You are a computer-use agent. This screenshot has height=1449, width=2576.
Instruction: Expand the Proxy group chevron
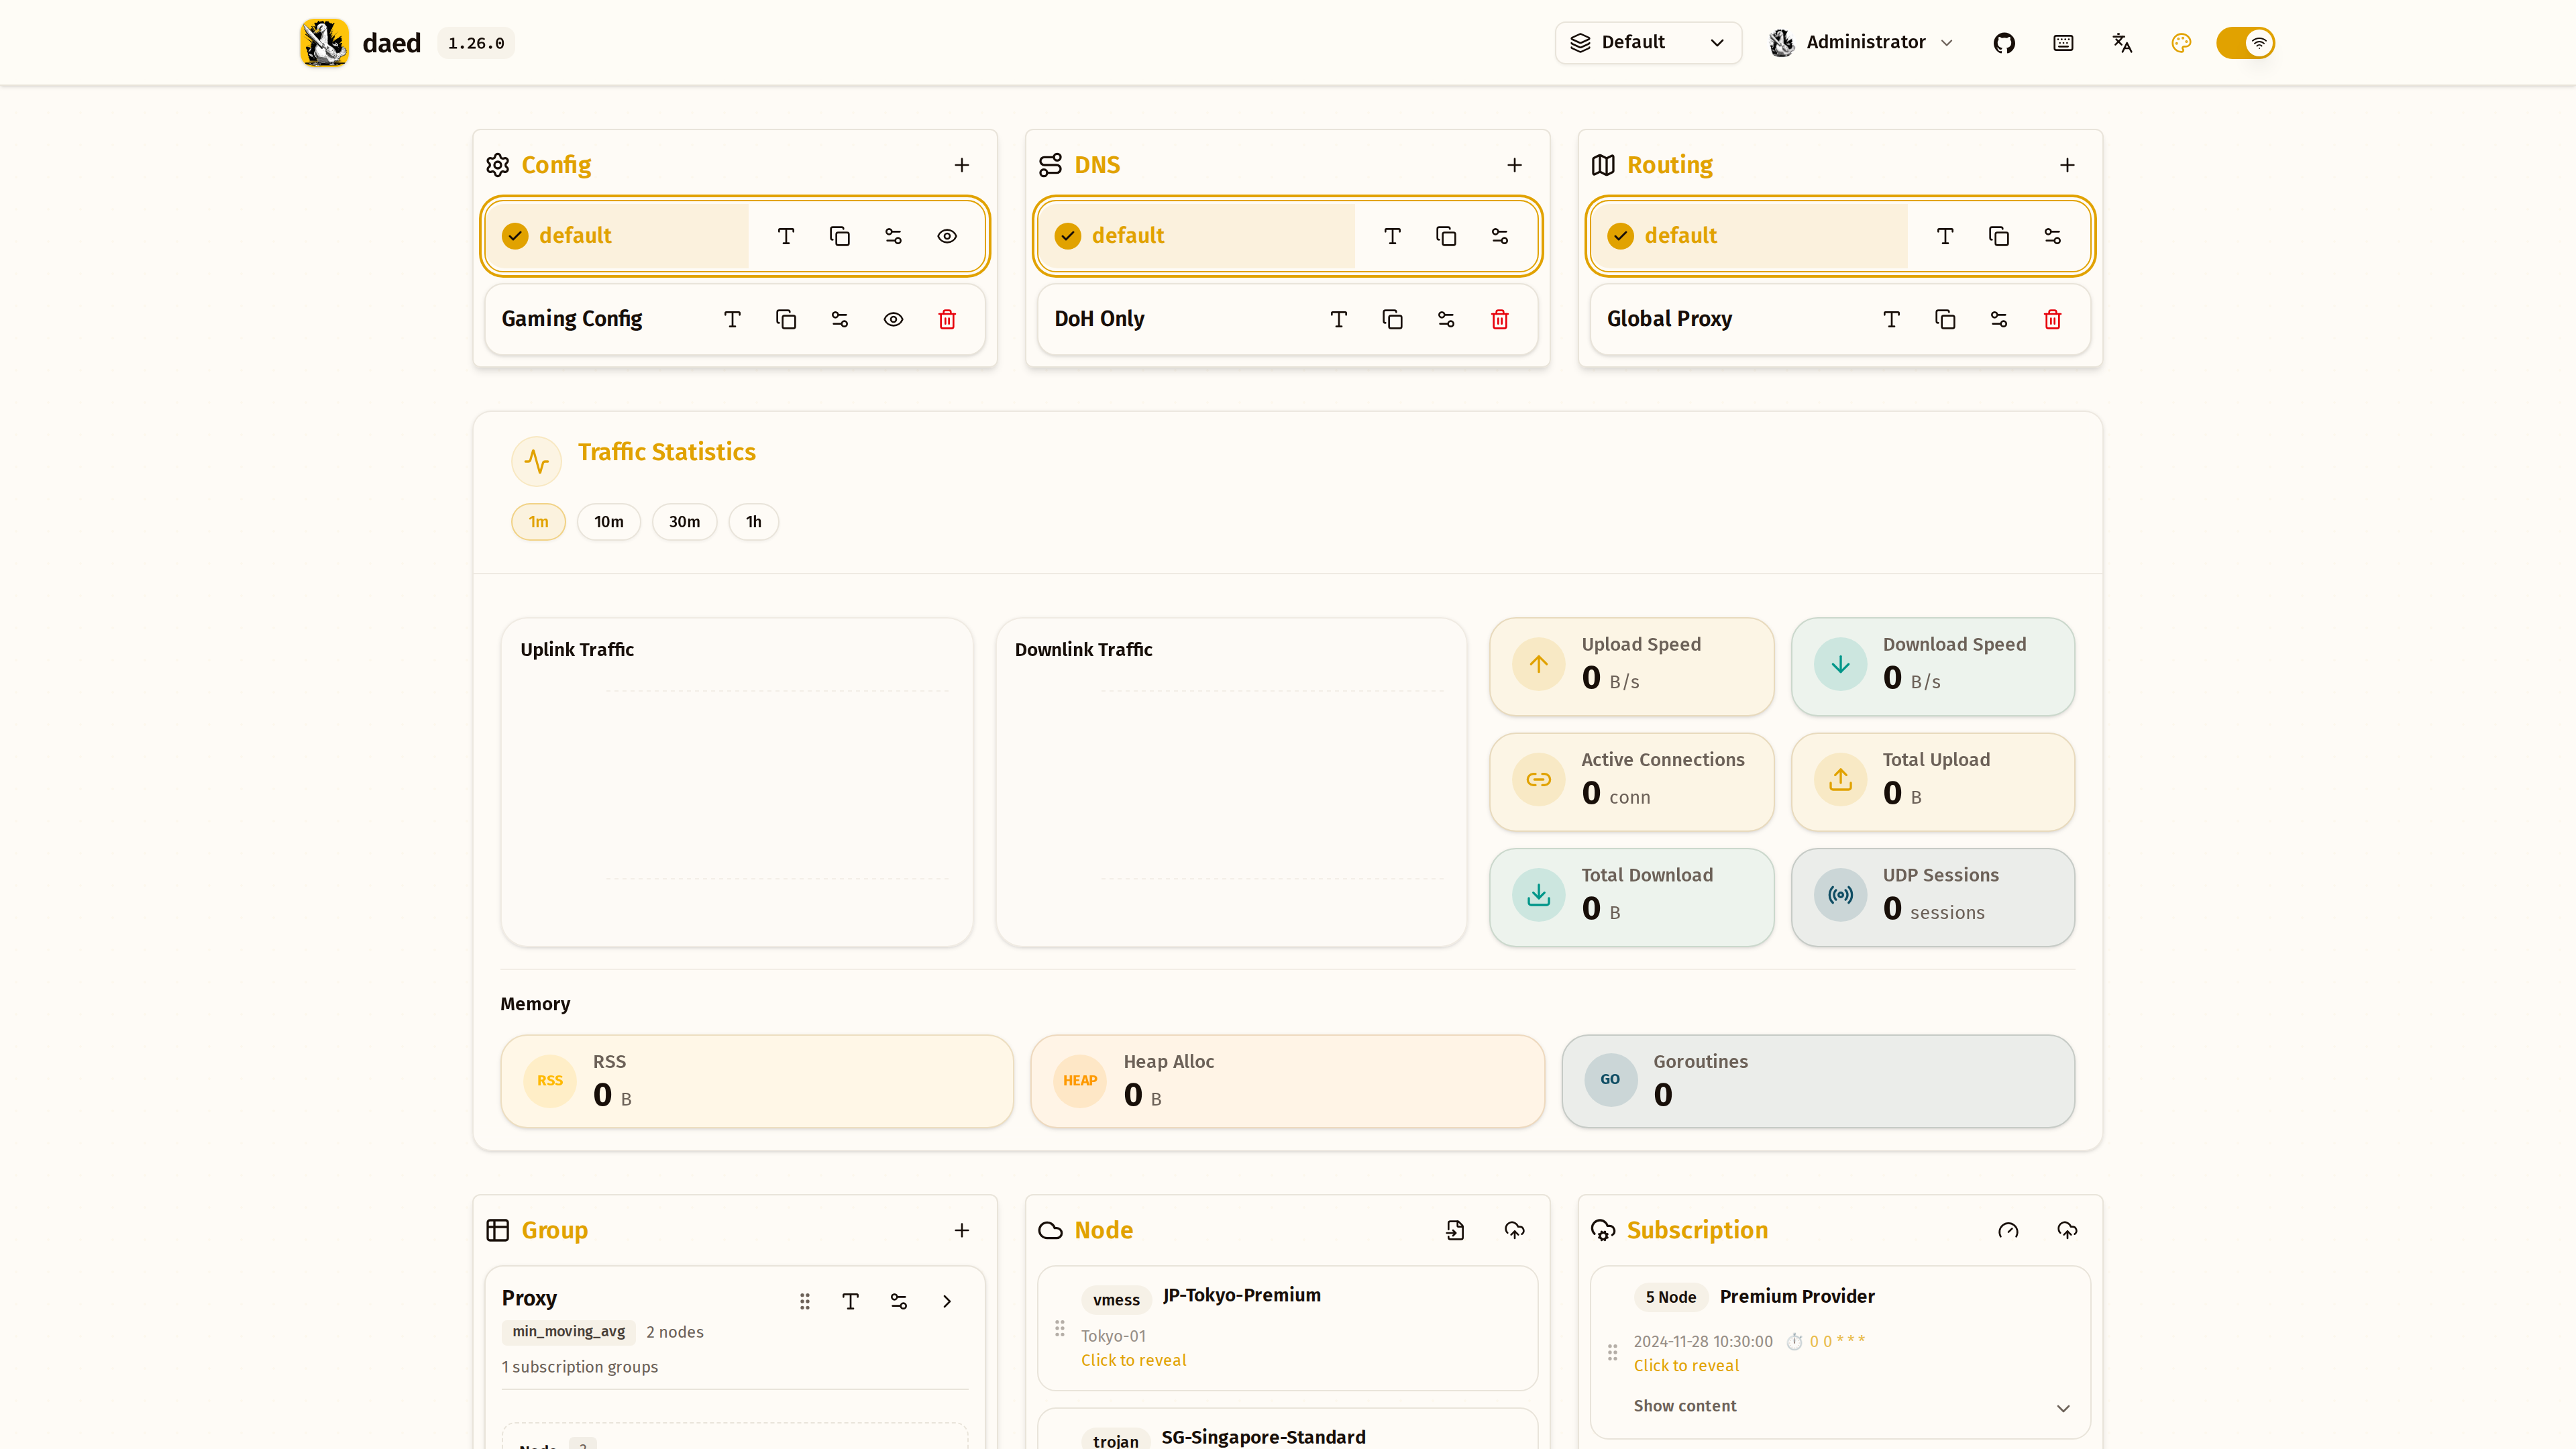[946, 1301]
